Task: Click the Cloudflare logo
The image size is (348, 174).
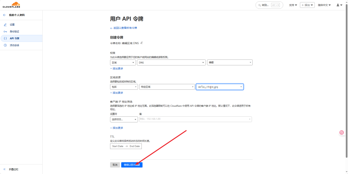Action: point(11,5)
